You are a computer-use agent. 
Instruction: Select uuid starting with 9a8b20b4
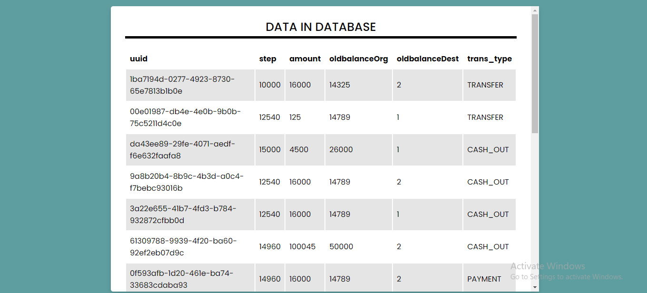[x=187, y=182]
